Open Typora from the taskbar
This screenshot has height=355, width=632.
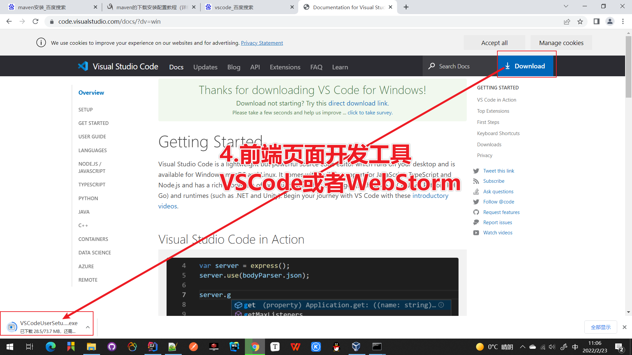pyautogui.click(x=275, y=347)
